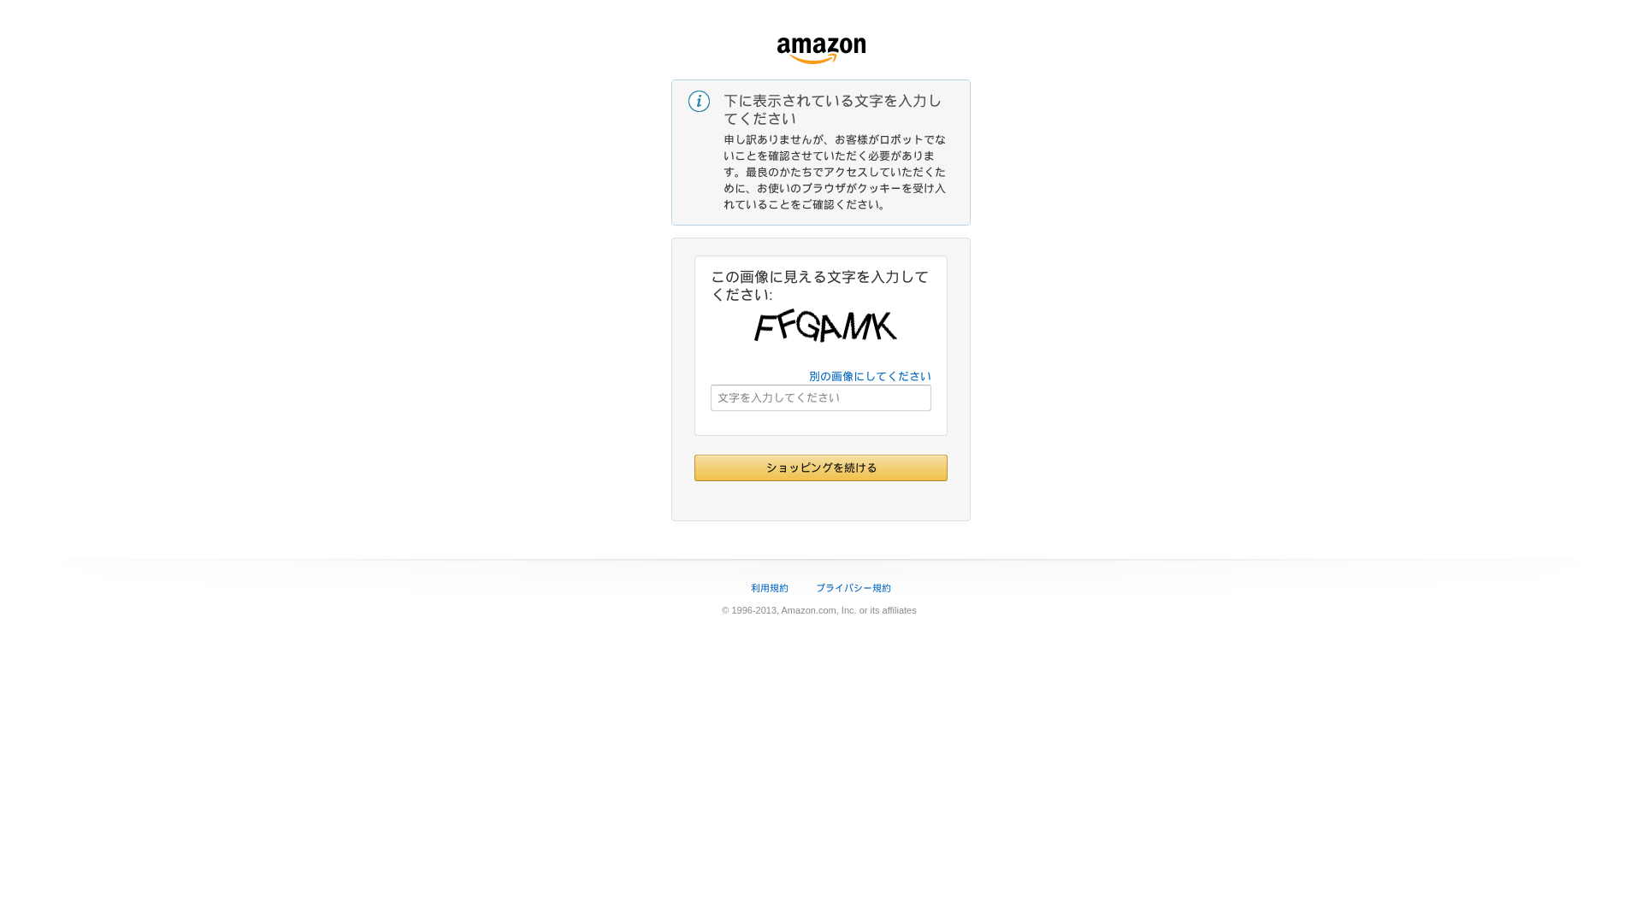This screenshot has width=1642, height=923.
Task: Click the leftmost F in captcha image
Action: click(x=764, y=327)
